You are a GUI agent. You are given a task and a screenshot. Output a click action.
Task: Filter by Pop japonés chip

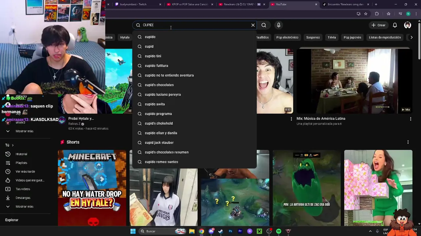(x=352, y=37)
